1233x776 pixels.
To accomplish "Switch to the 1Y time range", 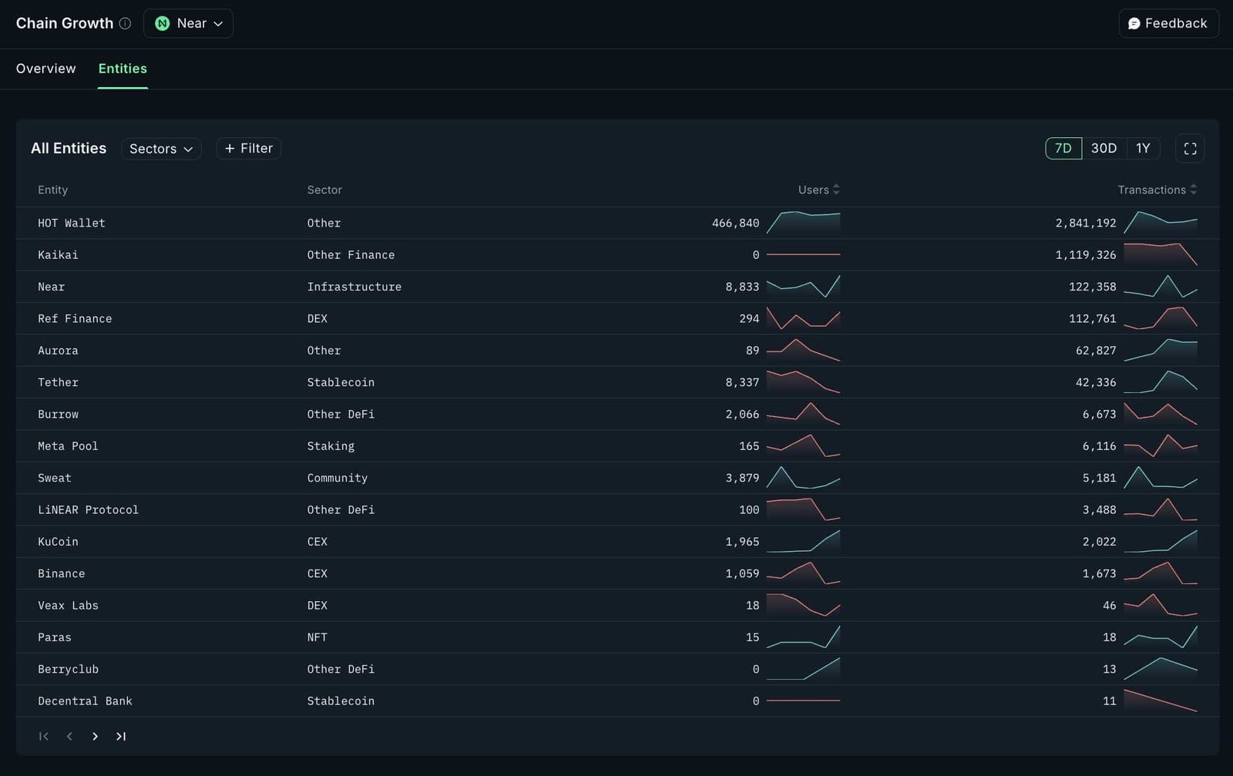I will pyautogui.click(x=1143, y=149).
